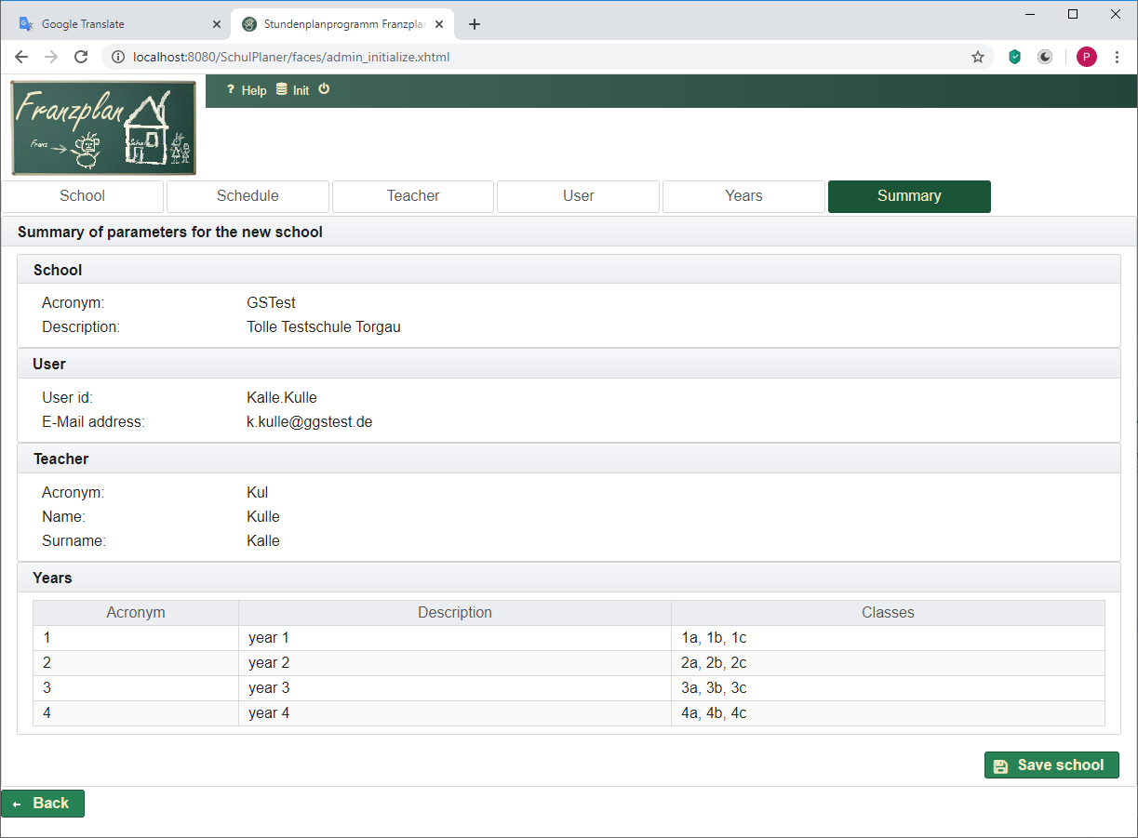Open the Schedule tab
1138x838 pixels.
coord(248,196)
